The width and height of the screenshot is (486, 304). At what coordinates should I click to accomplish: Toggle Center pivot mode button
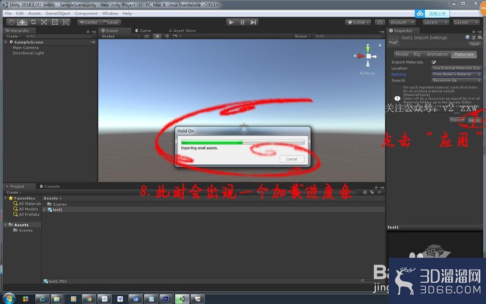[x=89, y=22]
